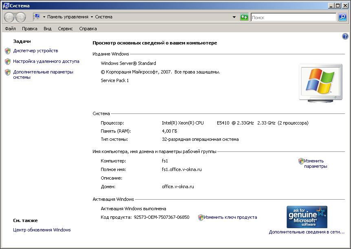Click the Windows logo monitor image

320,83
